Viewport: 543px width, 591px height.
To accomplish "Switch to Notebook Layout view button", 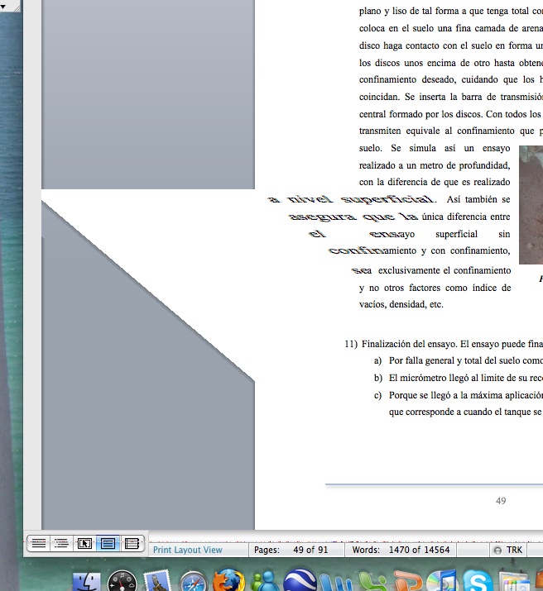I will 132,544.
